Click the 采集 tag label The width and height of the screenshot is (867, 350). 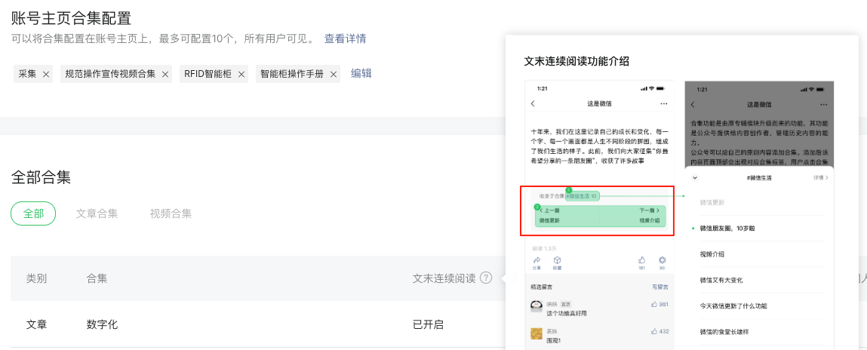[x=27, y=74]
